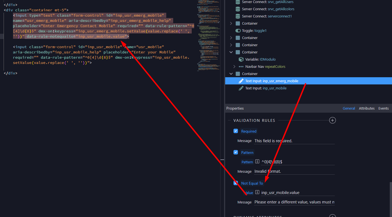392x217 pixels.
Task: Toggle the Not Equal To checkbox
Action: [236, 183]
